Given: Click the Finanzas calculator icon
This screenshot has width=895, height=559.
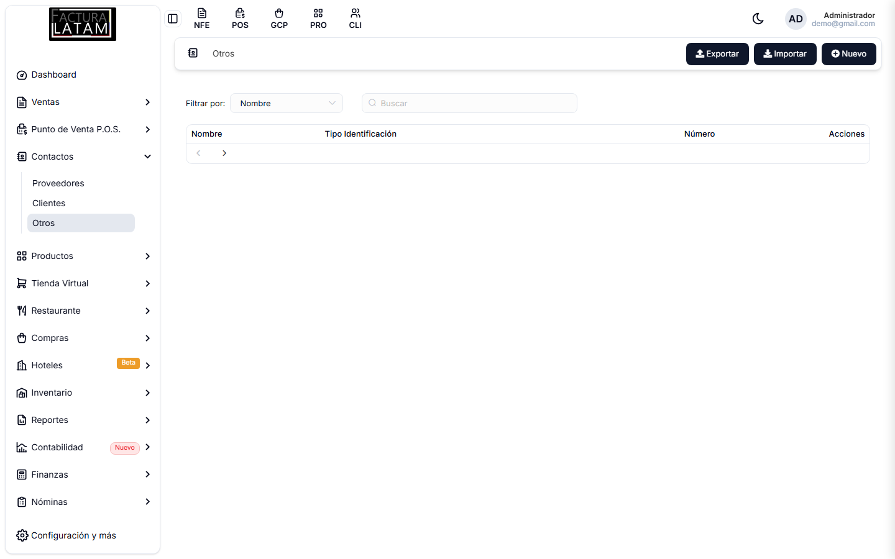Looking at the screenshot, I should tap(22, 475).
